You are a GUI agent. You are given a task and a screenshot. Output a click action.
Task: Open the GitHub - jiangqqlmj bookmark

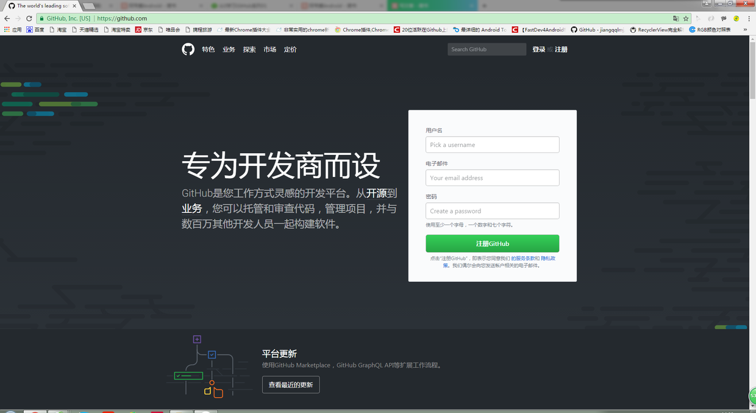[597, 29]
